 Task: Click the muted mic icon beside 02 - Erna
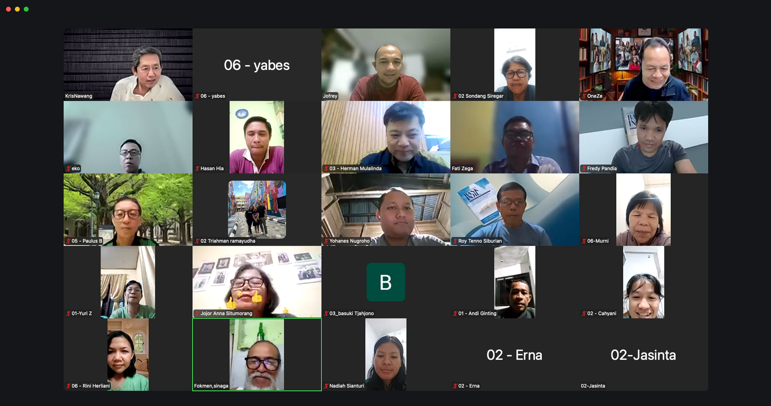coord(455,386)
